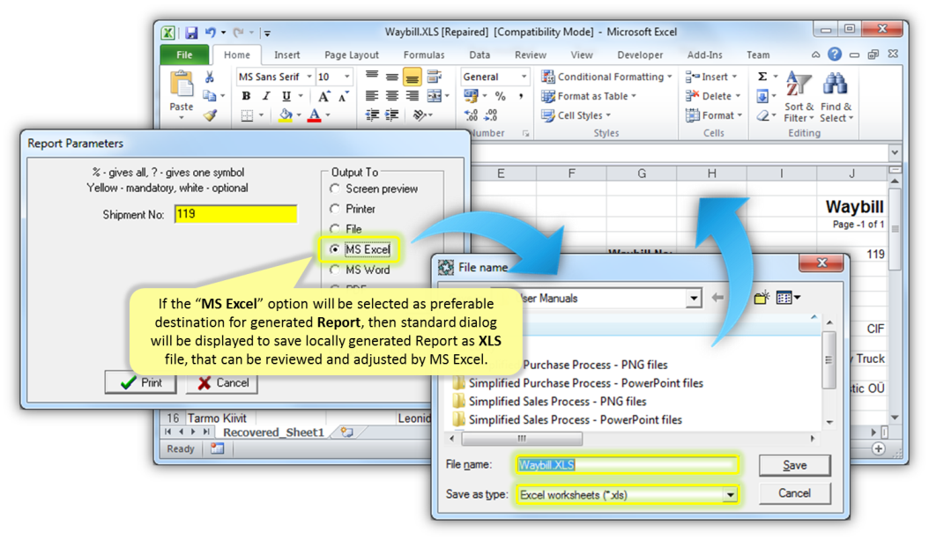Open the General number format dropdown

coord(524,77)
